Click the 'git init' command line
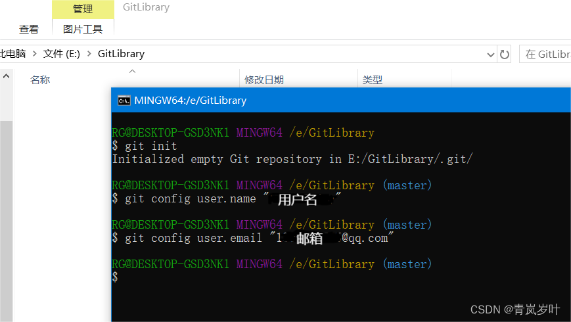The height and width of the screenshot is (322, 571). pos(145,146)
